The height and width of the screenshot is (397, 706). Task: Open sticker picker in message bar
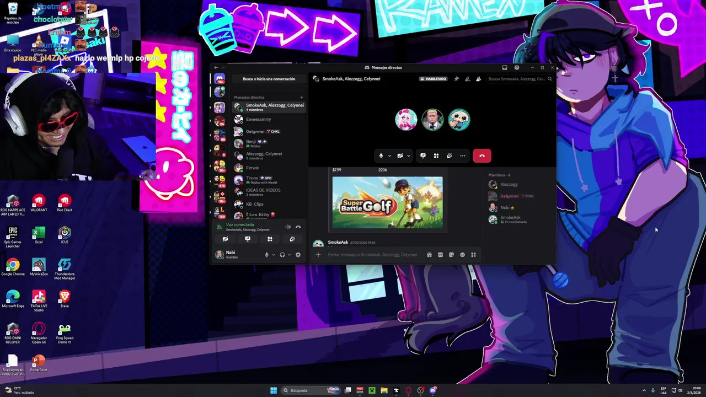pyautogui.click(x=451, y=255)
